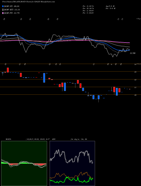Click the 'Pre O: 10.74' value
Screen dimensions: 141x186
click(x=88, y=6)
